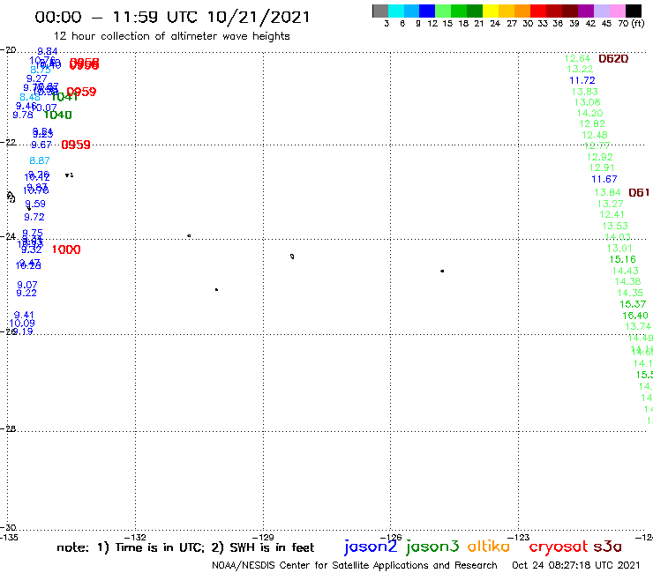Pick the orange 30 ft legend swatch
The height and width of the screenshot is (573, 653).
522,11
